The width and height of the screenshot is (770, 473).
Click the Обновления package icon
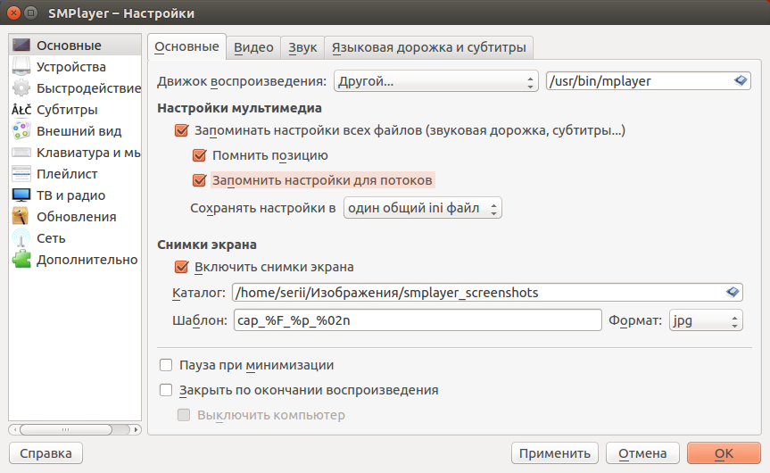click(x=21, y=217)
